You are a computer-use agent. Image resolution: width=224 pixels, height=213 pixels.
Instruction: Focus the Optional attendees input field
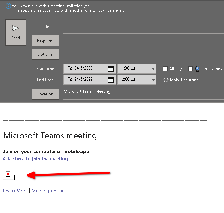point(144,55)
